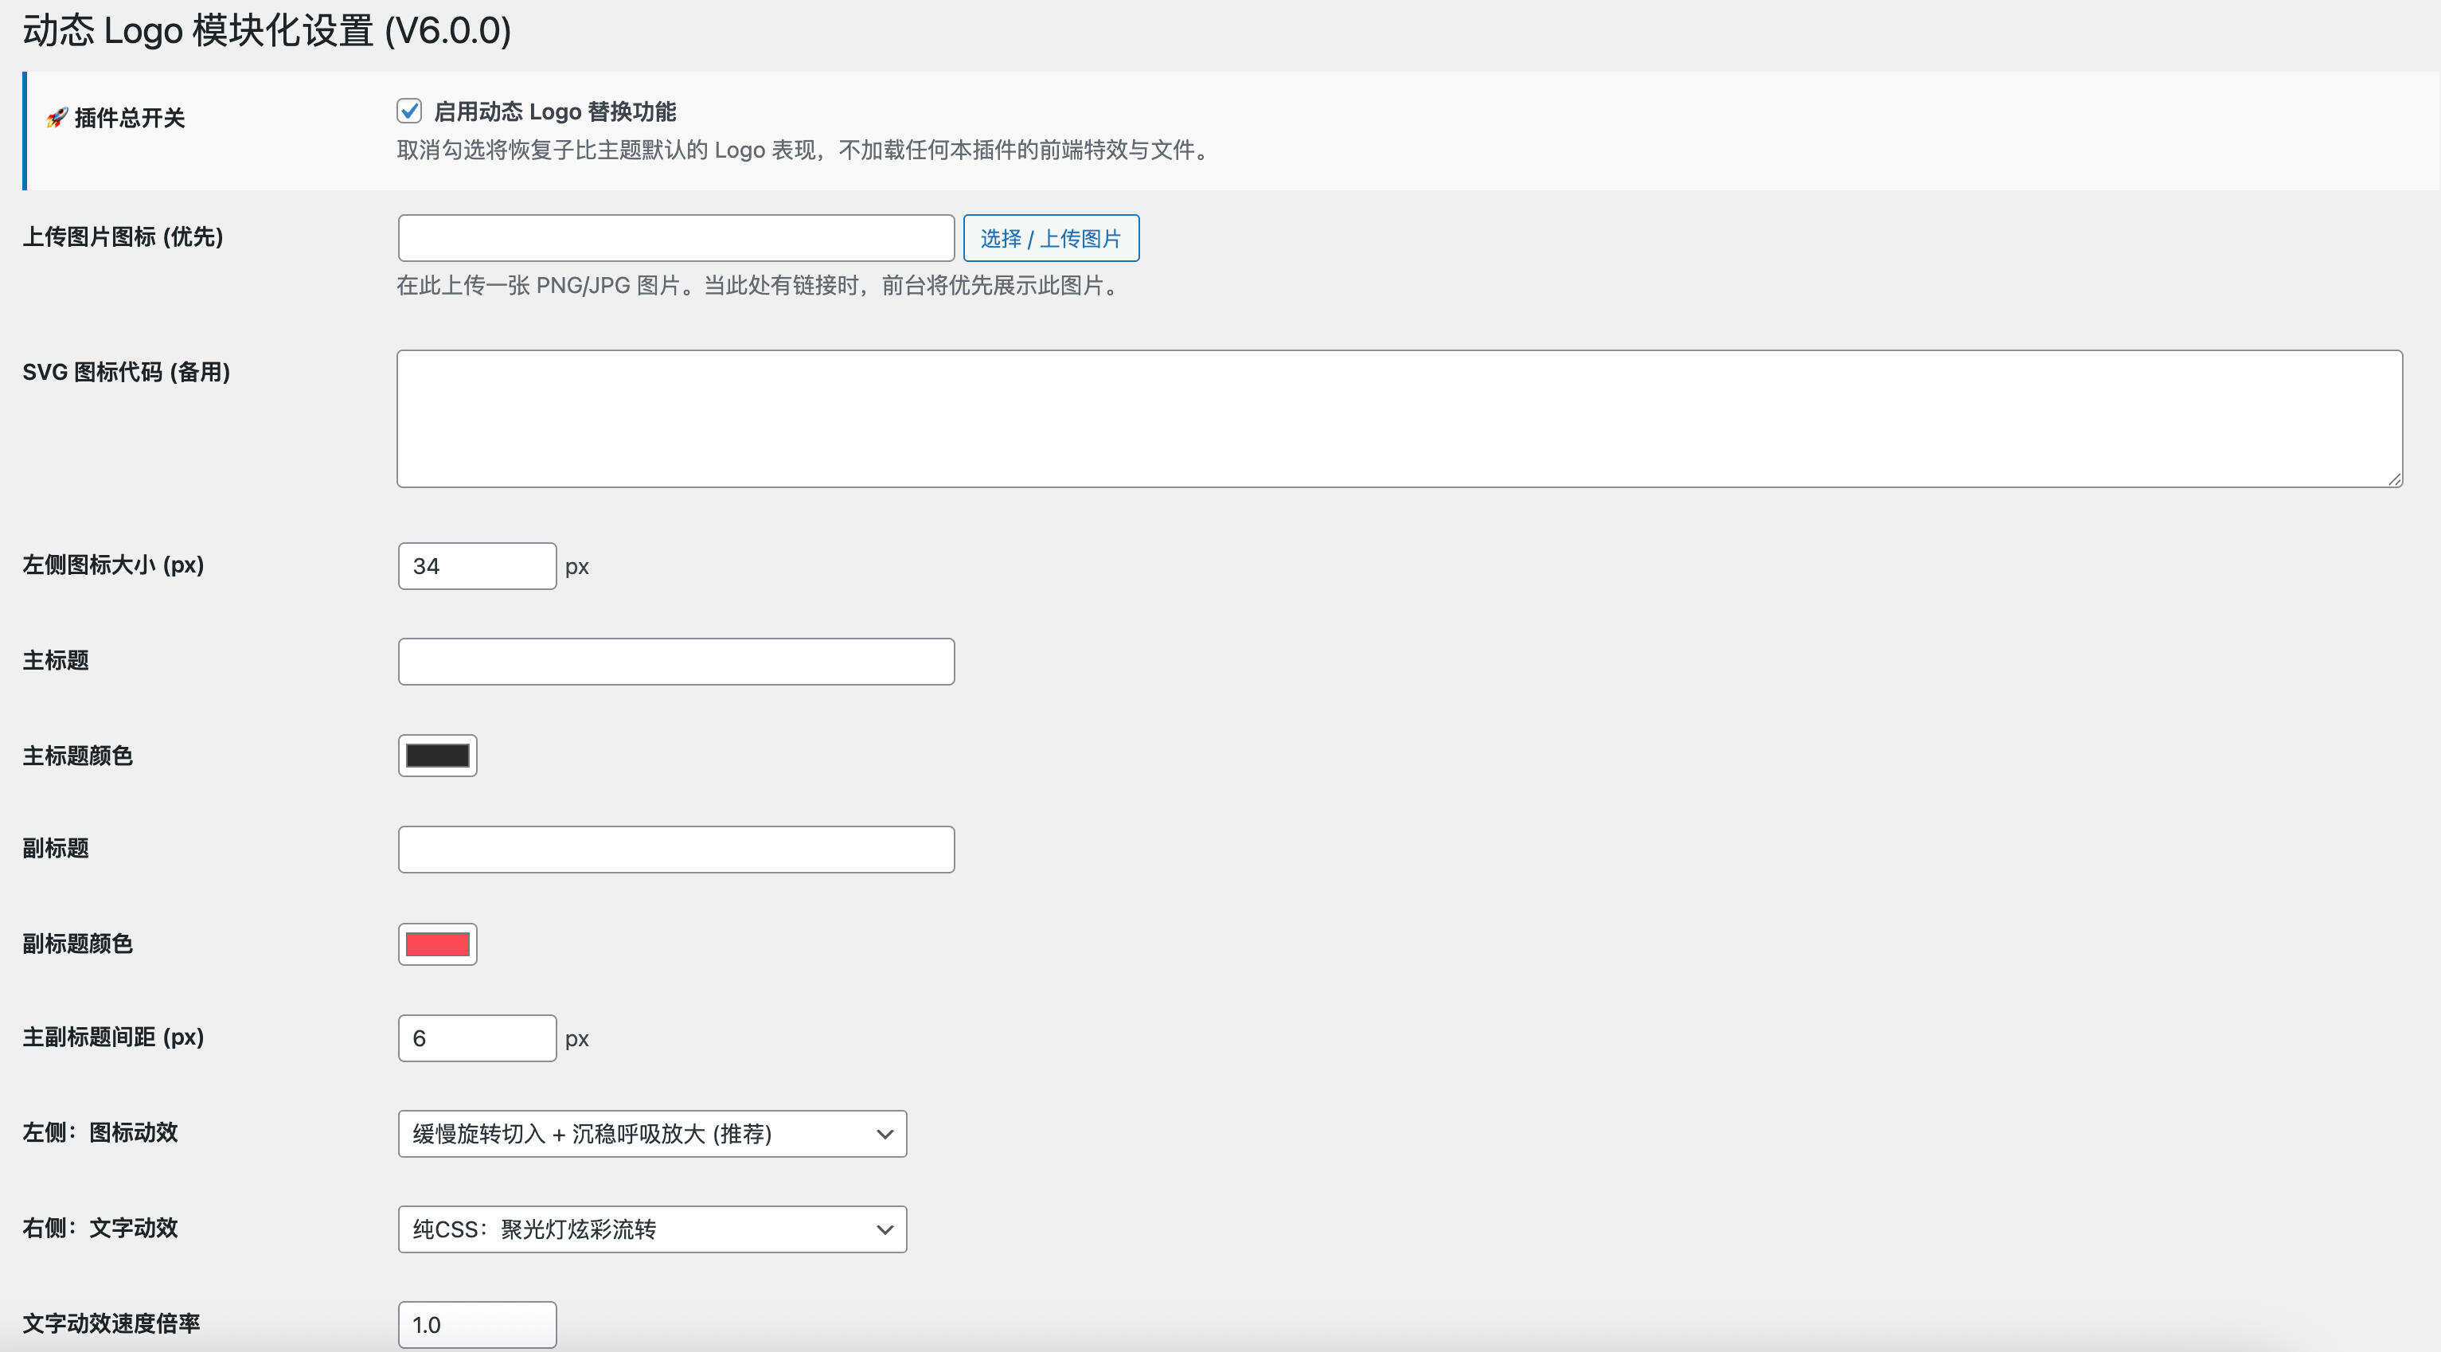Select the 左侧图标大小 value showing 34

[477, 565]
